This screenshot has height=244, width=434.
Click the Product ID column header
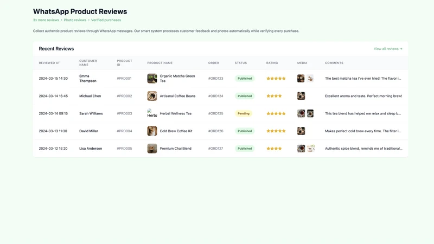124,63
